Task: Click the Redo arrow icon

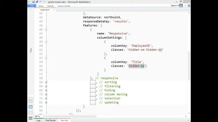Action: 44,2
